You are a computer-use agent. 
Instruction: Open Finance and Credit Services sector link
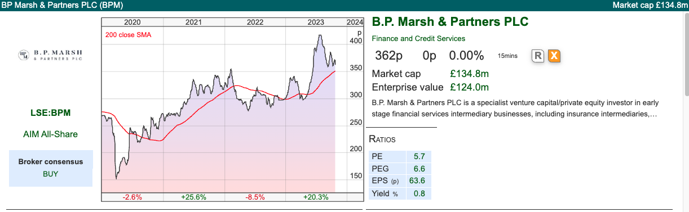(418, 39)
